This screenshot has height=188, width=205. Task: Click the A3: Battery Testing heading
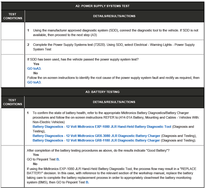click(x=102, y=92)
